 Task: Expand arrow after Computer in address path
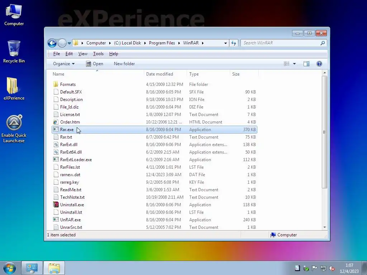110,43
